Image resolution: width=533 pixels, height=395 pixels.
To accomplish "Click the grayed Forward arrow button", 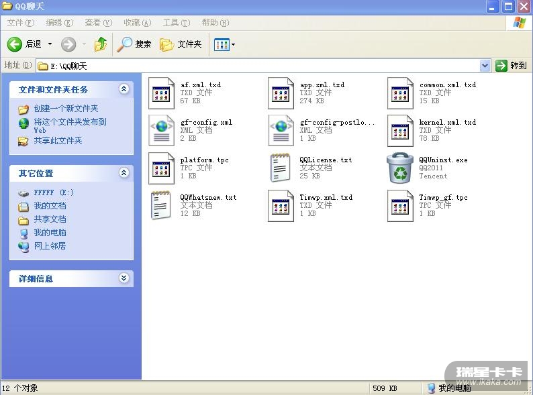I will pyautogui.click(x=68, y=44).
